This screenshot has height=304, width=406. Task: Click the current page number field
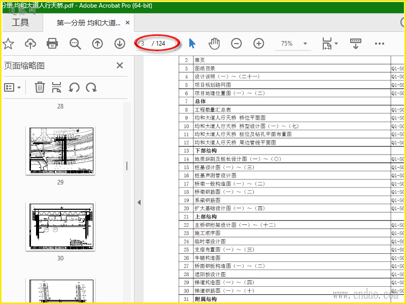143,44
